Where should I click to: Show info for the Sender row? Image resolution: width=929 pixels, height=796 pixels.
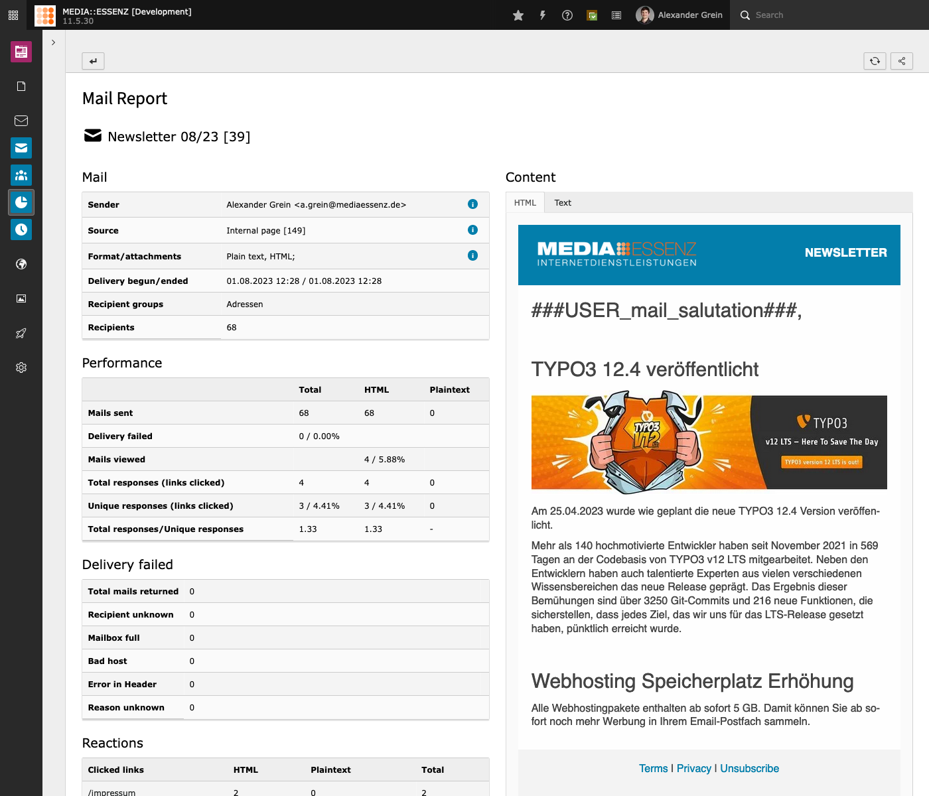(472, 204)
